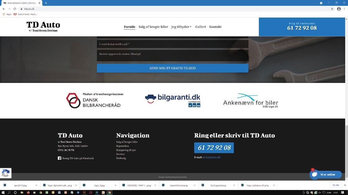The height and width of the screenshot is (195, 348).
Task: Open footer link Service
Action: pos(120,154)
